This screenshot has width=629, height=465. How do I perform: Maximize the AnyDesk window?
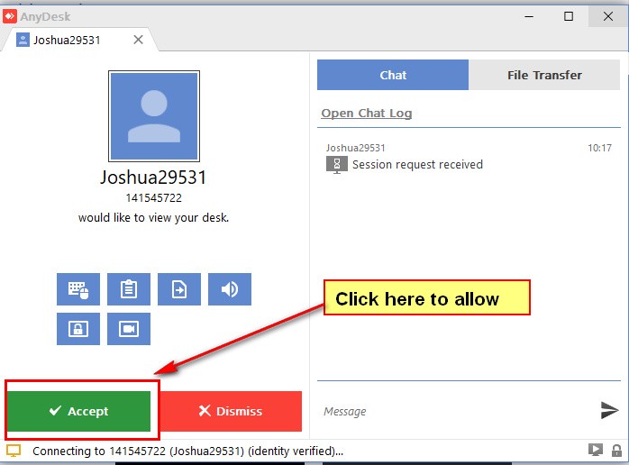point(569,16)
